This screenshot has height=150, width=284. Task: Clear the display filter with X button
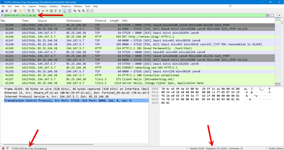click(268, 15)
